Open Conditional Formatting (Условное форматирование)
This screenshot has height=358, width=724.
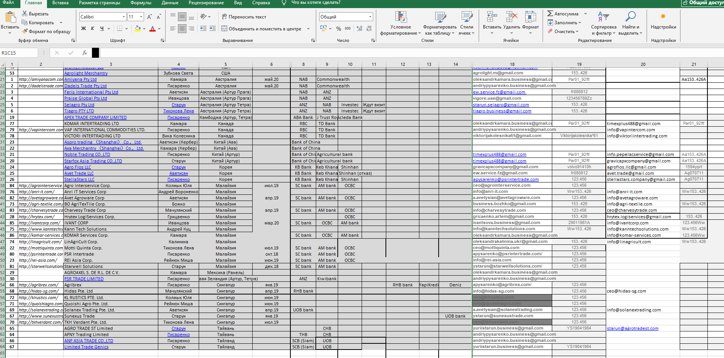tap(401, 23)
